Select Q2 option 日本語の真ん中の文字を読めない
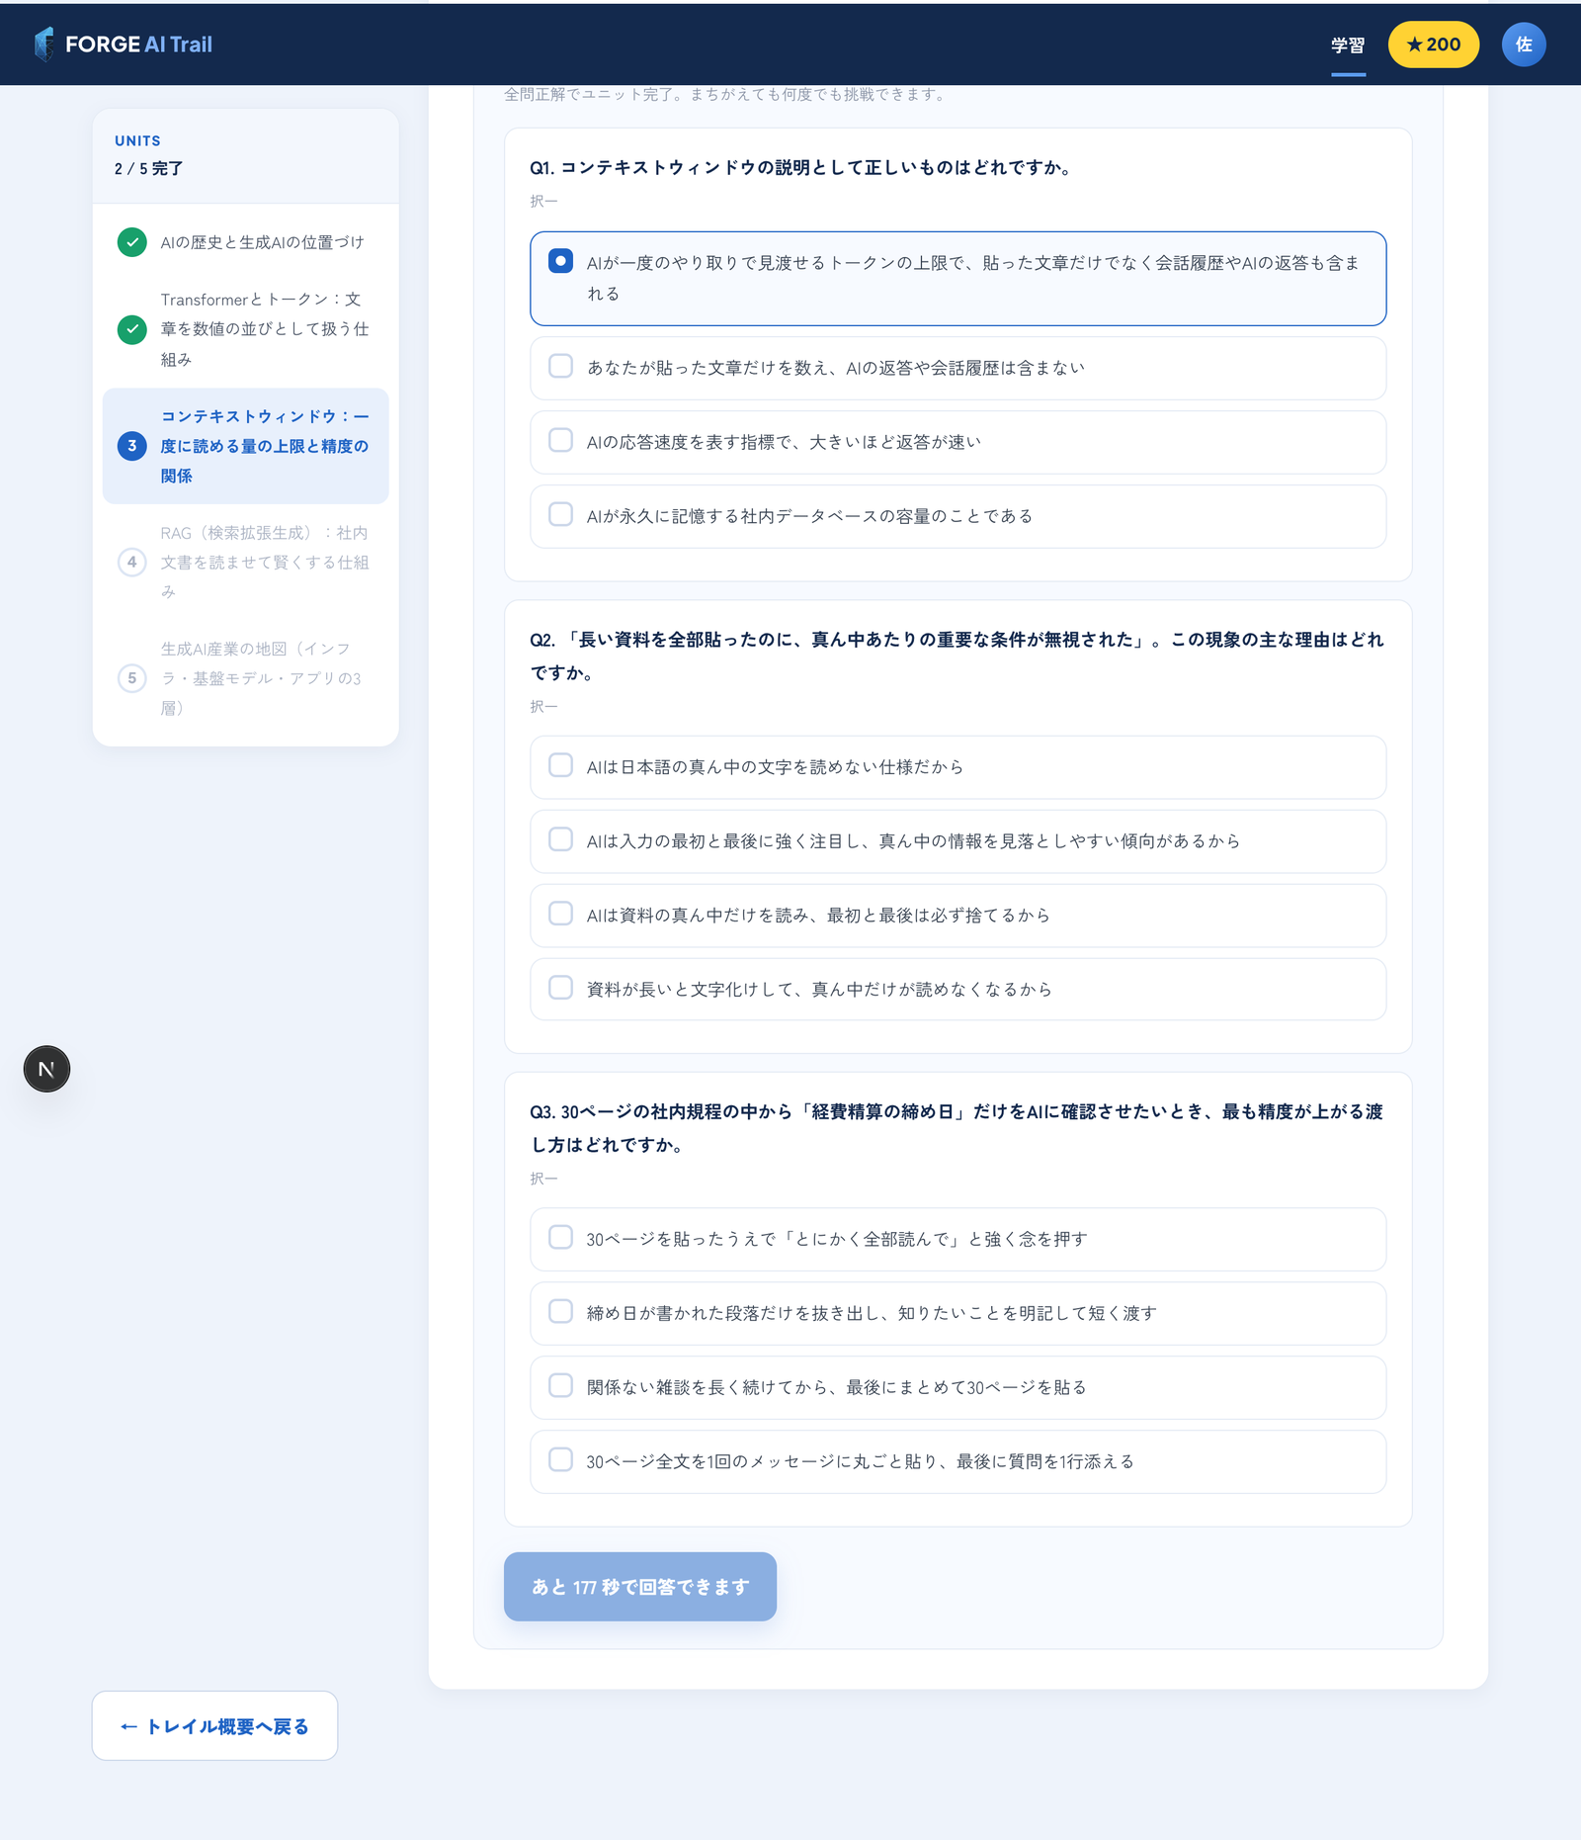Screen dimensions: 1581x1840 point(957,767)
